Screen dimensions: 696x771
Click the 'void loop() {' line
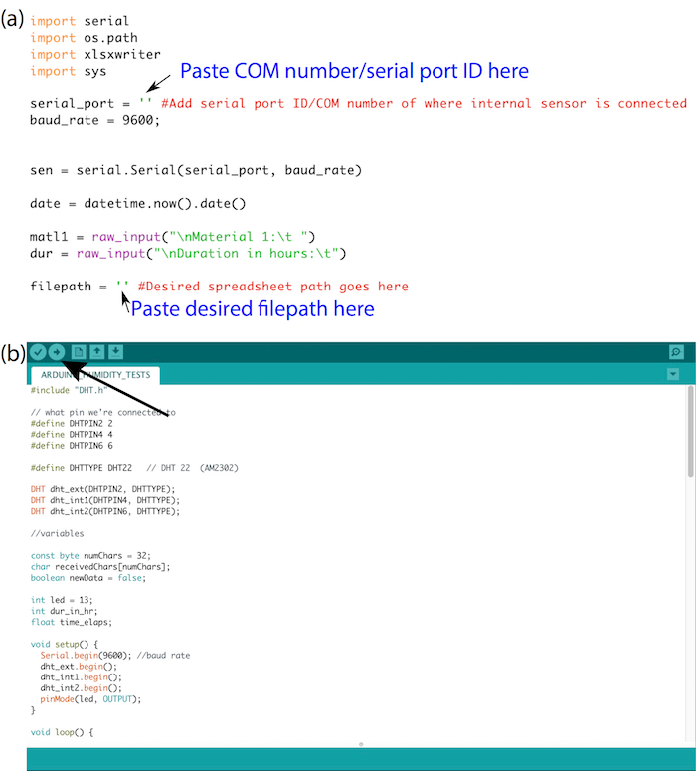point(62,732)
